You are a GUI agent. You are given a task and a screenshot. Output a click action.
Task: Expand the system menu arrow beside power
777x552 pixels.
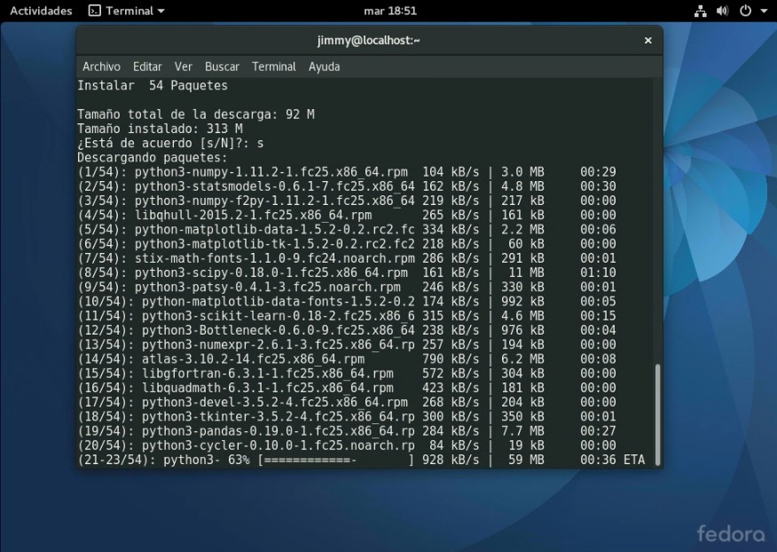click(762, 12)
